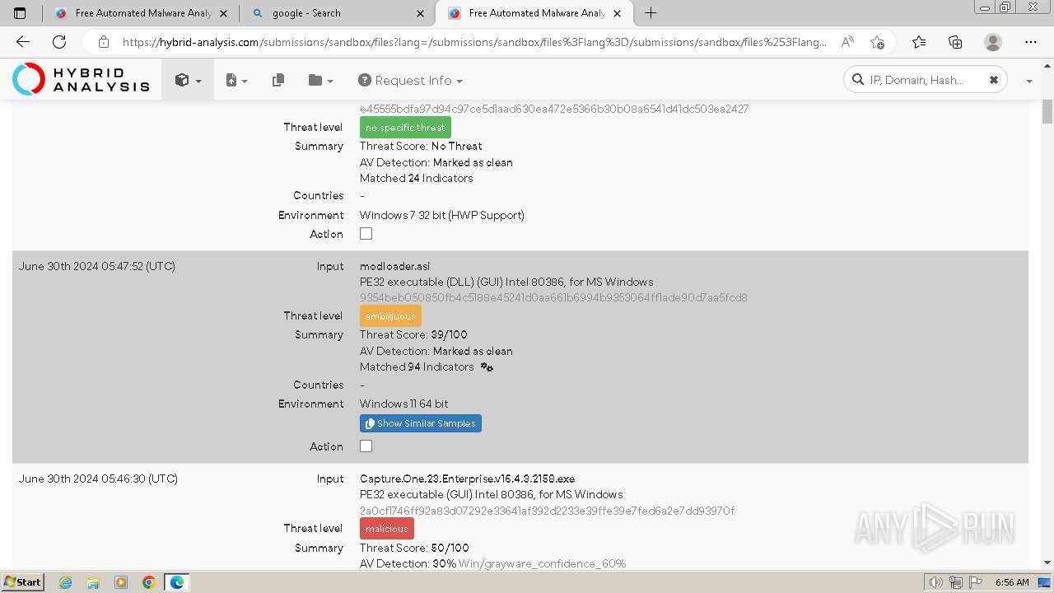Image resolution: width=1054 pixels, height=593 pixels.
Task: Open the modloader.asi sample name
Action: [x=395, y=266]
